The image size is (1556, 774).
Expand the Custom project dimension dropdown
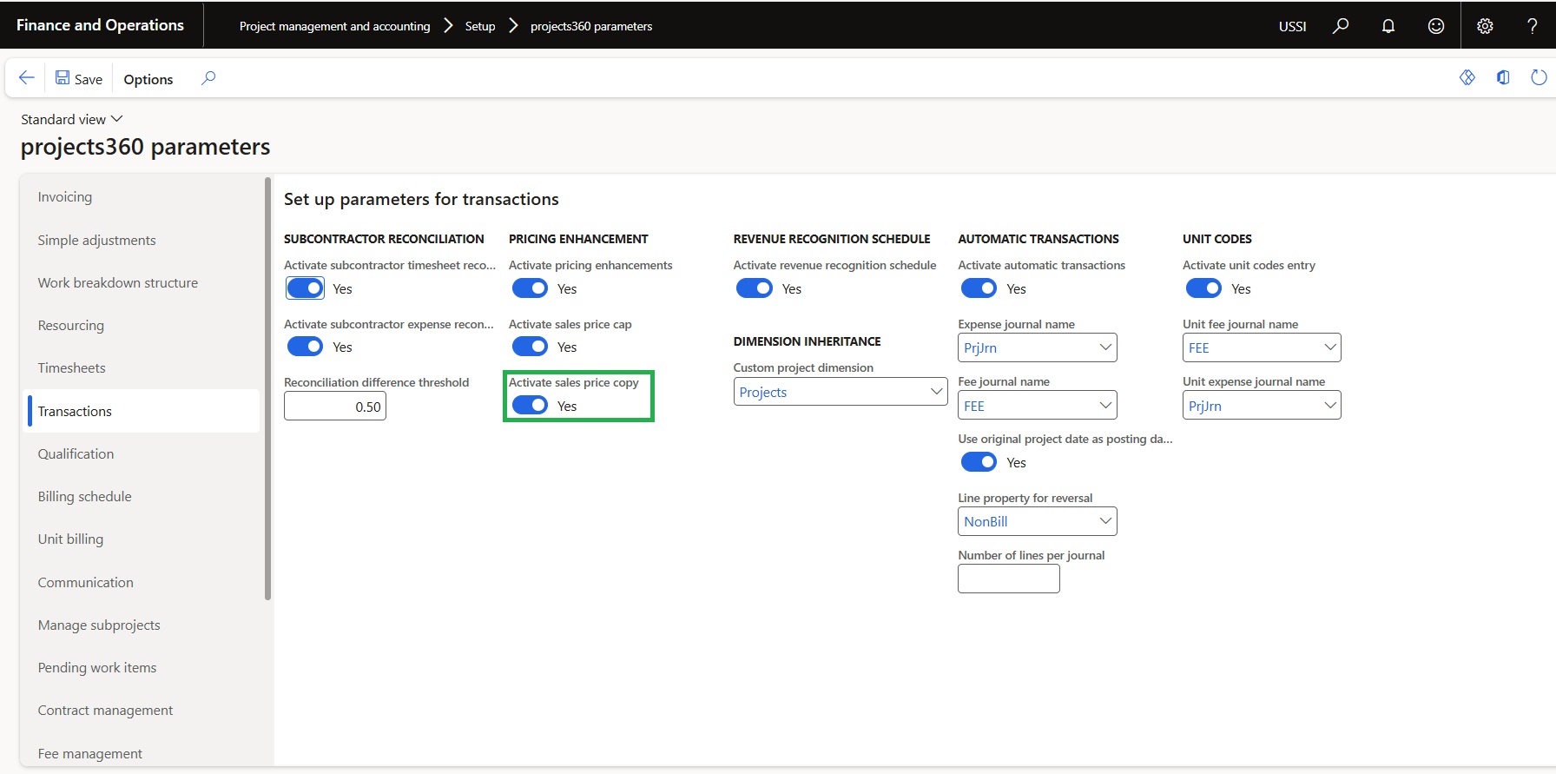click(936, 392)
